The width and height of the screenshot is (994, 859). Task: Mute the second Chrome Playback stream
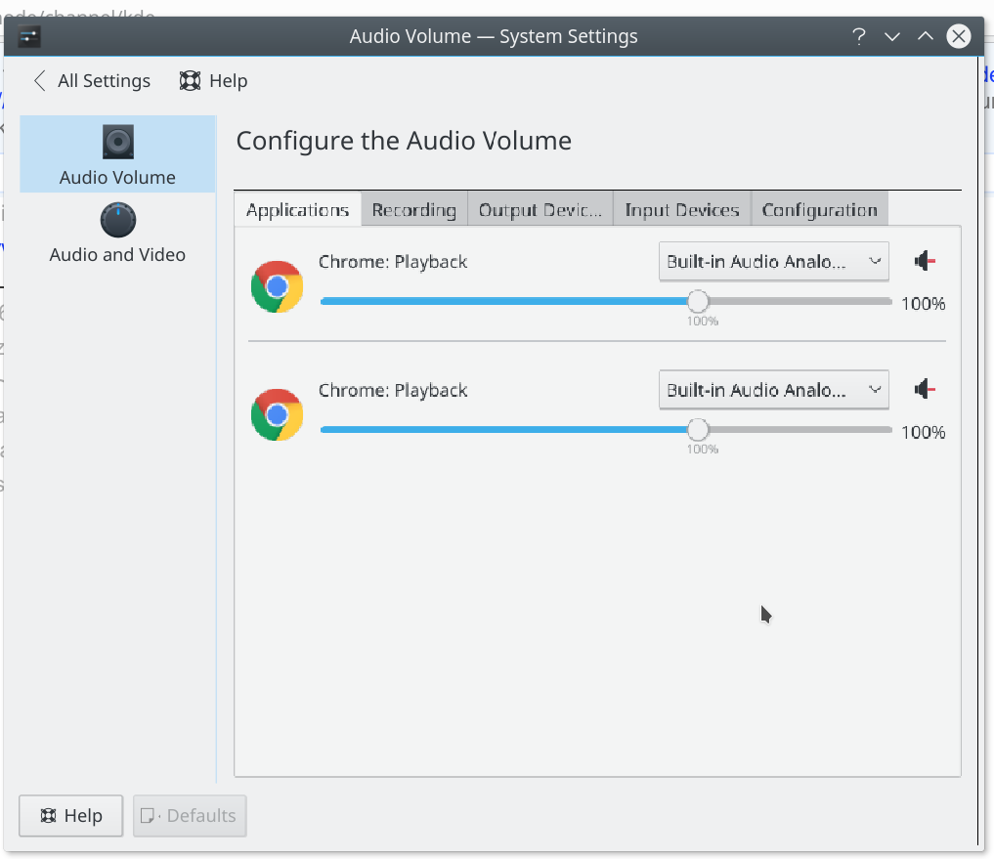point(925,389)
